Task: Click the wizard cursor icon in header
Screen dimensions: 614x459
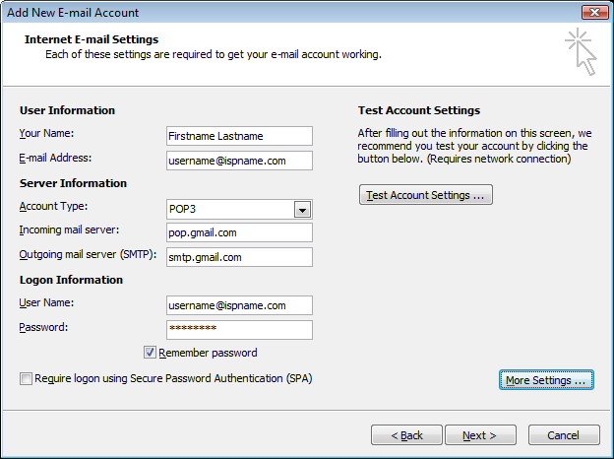Action: [x=581, y=51]
